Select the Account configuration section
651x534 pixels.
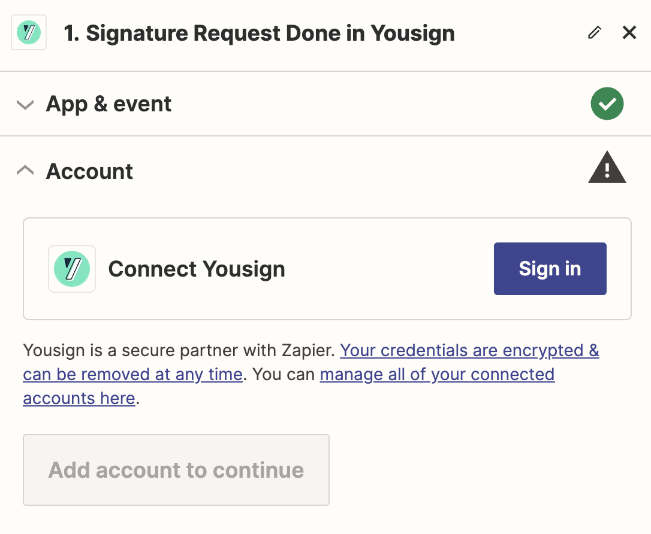[x=89, y=171]
